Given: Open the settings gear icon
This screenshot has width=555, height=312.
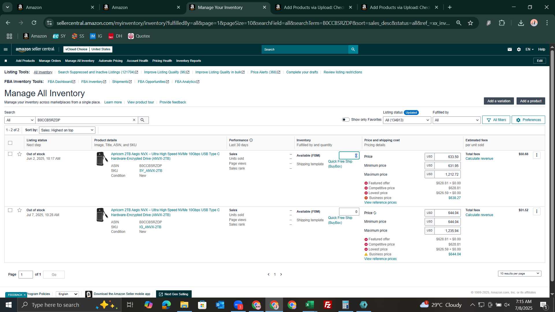Looking at the screenshot, I should click(519, 49).
